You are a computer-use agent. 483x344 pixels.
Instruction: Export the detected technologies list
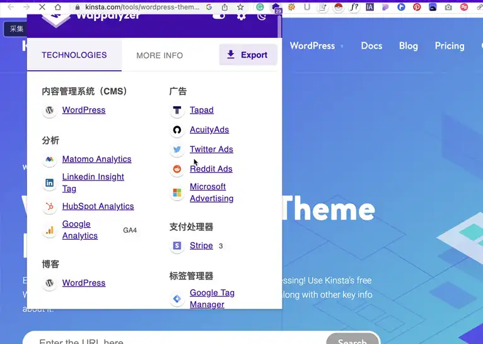click(248, 55)
